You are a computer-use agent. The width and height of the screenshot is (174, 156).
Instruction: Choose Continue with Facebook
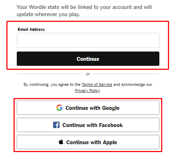click(88, 125)
